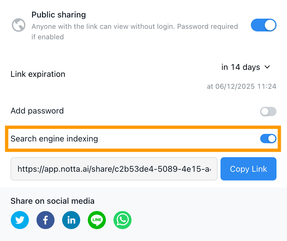Share via the WhatsApp icon
The height and width of the screenshot is (241, 287).
tap(123, 220)
